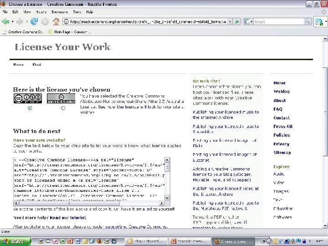Expand the address bar URL history dropdown
Viewport: 328px width, 246px height.
coord(230,21)
